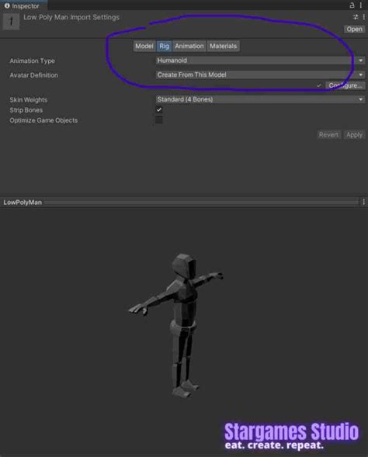Uncheck the Strip Bones checkbox
368x457 pixels.
[x=159, y=109]
